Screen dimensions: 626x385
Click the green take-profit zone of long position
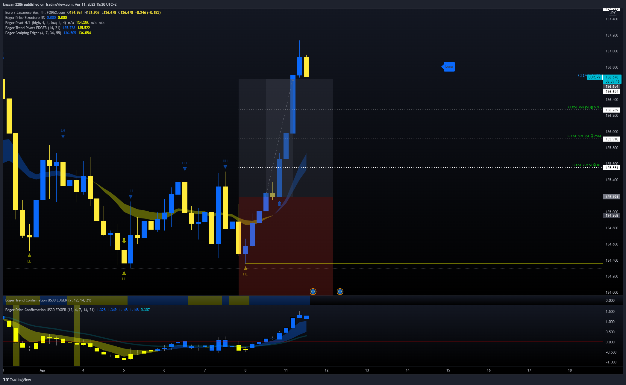(286, 138)
